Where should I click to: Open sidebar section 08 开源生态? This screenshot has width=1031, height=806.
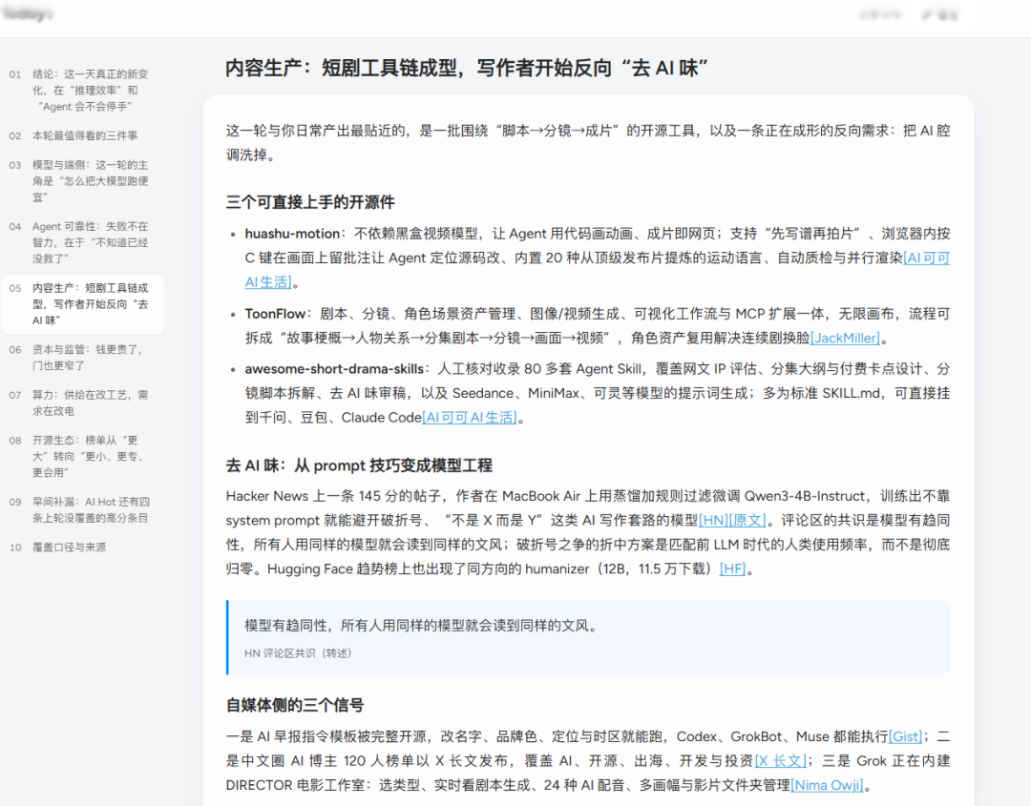[82, 456]
